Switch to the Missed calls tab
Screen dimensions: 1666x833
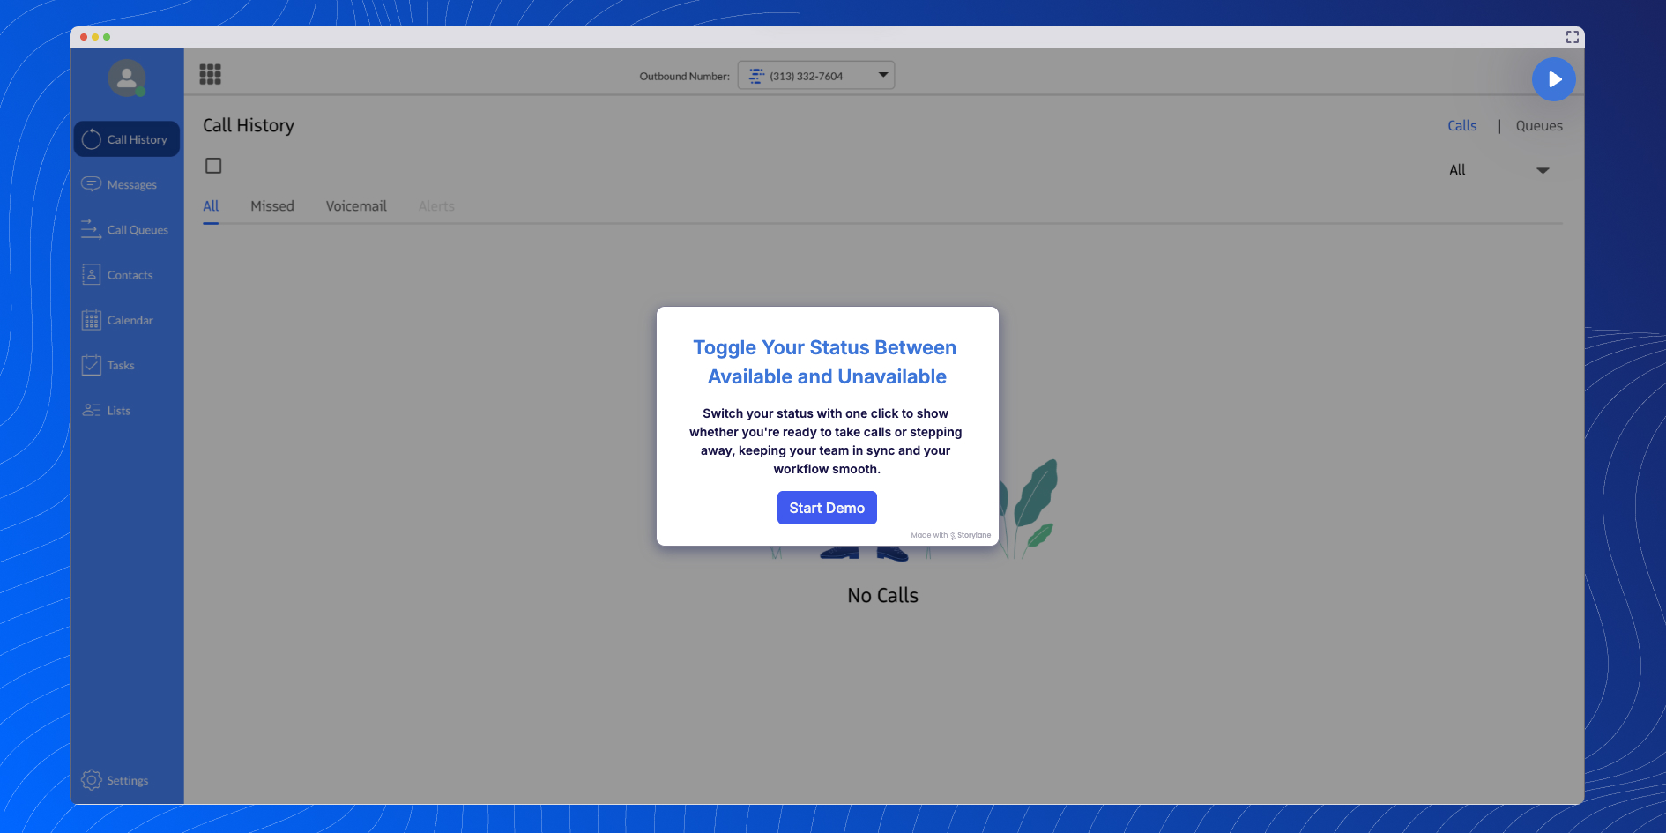pos(271,205)
